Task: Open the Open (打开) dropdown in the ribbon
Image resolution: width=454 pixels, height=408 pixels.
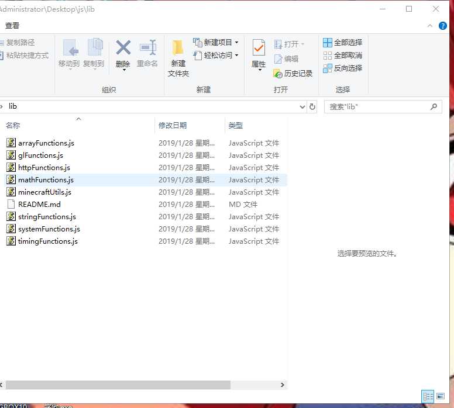Action: [289, 44]
